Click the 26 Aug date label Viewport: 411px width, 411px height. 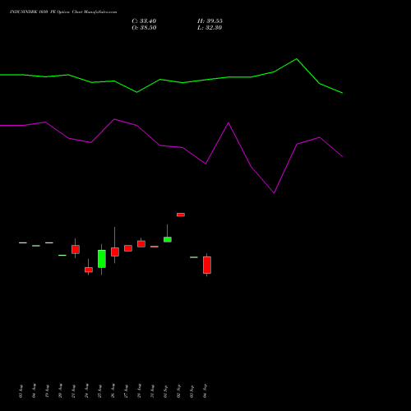(x=113, y=390)
